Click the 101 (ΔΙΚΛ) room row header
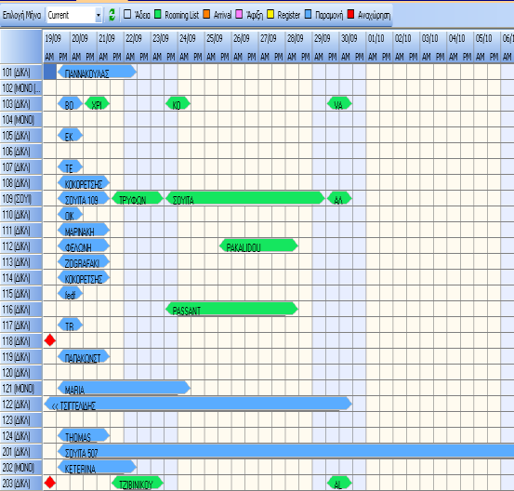Viewport: 514px width, 491px height. point(21,72)
